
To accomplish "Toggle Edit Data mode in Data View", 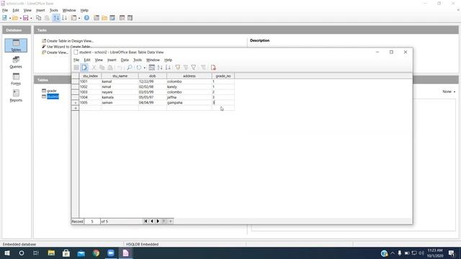I will [x=85, y=68].
